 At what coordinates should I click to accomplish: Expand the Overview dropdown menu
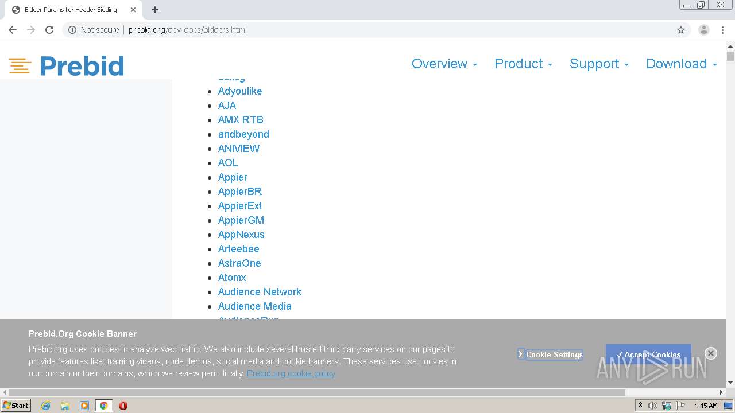(x=444, y=64)
